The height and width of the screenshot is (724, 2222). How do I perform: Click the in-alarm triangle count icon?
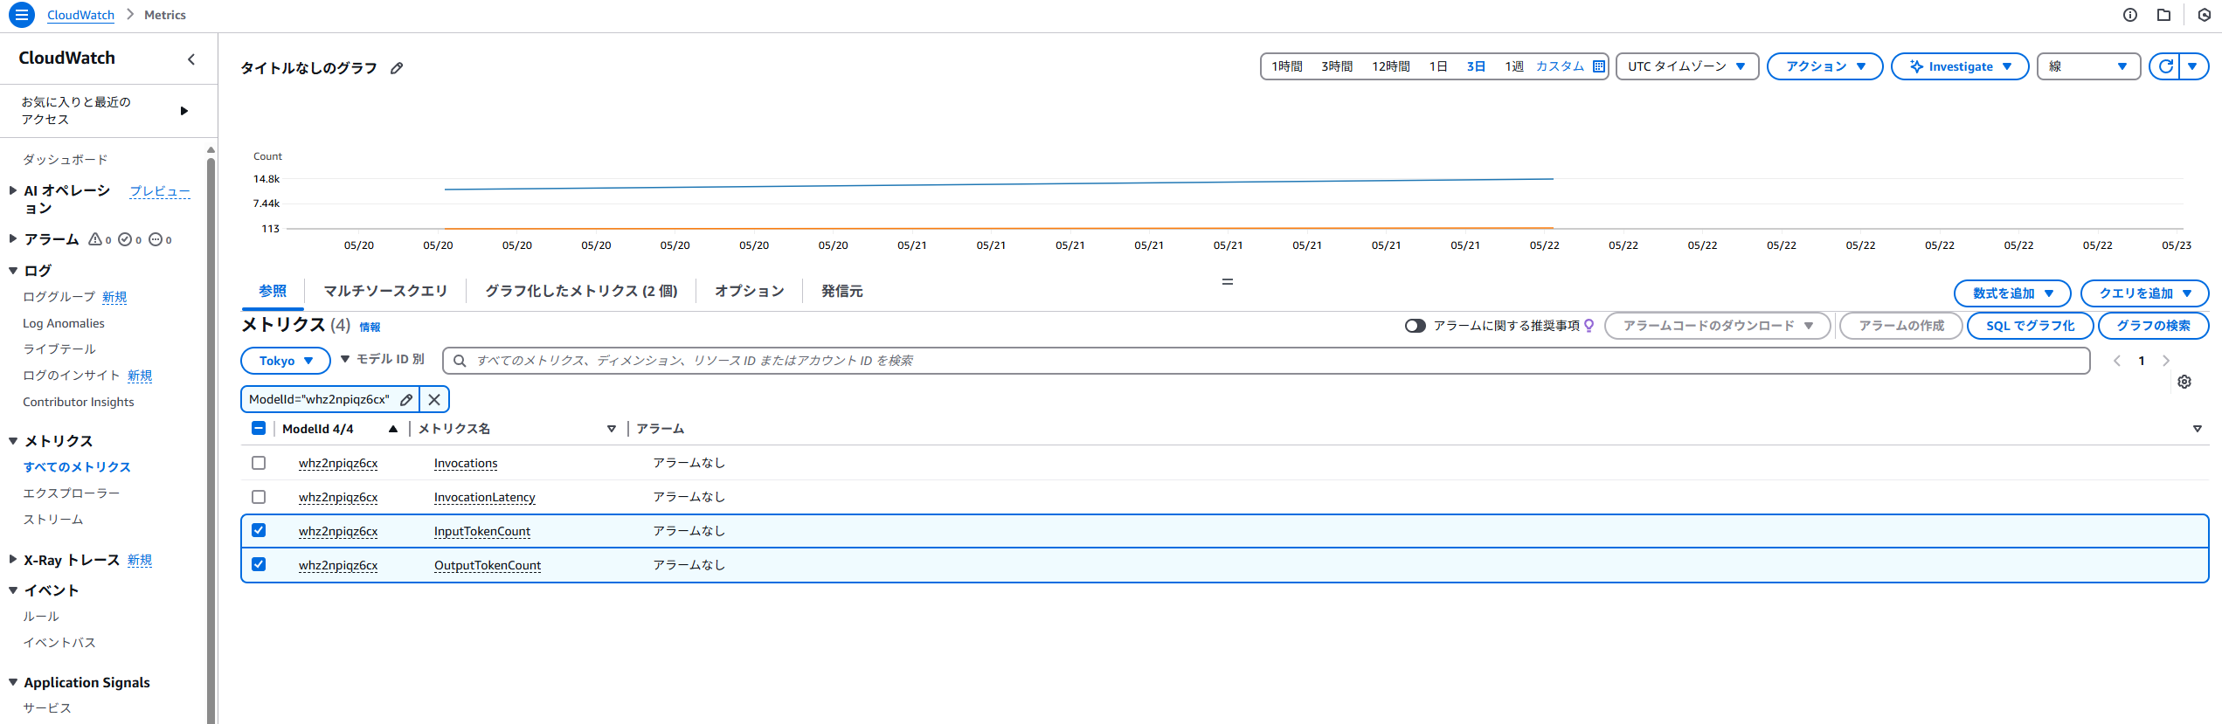tap(95, 239)
